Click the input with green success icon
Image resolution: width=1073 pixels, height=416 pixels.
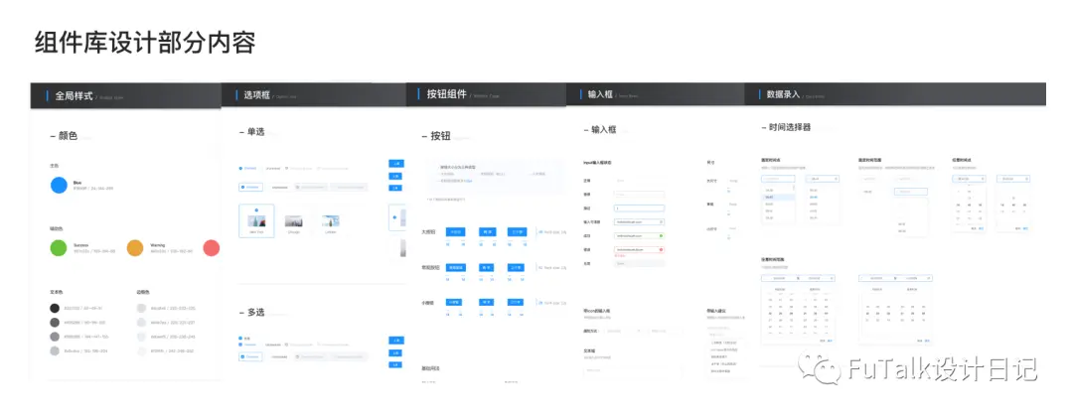pyautogui.click(x=639, y=235)
